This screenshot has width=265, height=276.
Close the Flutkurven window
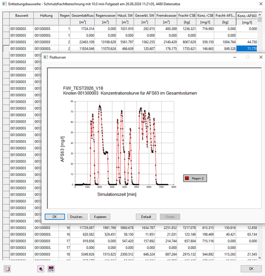click(261, 57)
